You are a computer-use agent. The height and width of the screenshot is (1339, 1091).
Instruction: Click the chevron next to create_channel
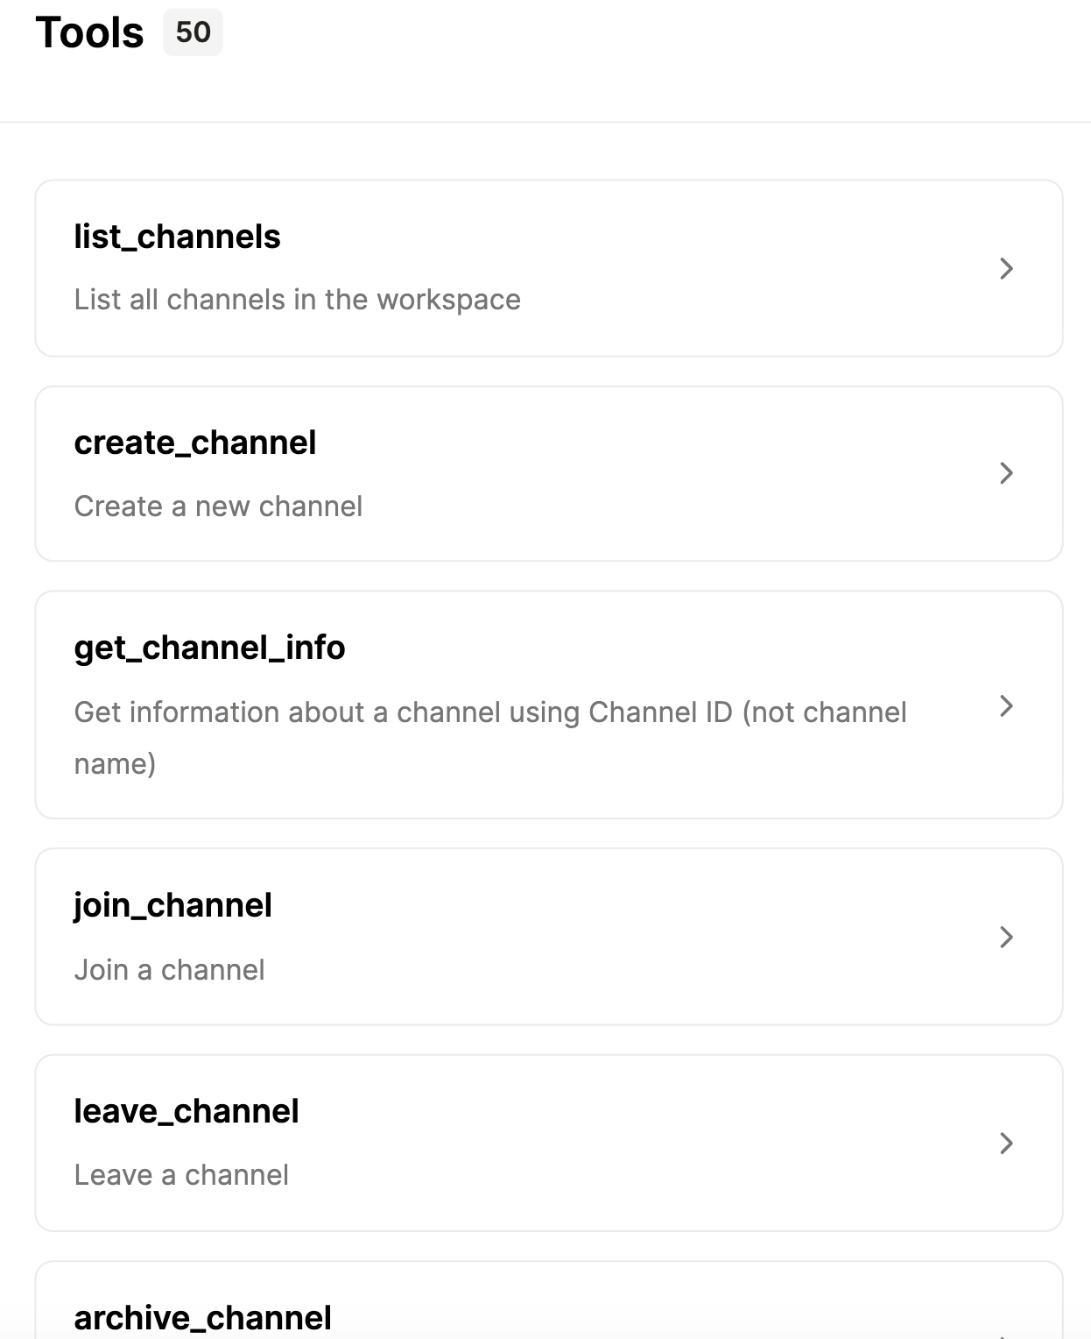[1008, 473]
